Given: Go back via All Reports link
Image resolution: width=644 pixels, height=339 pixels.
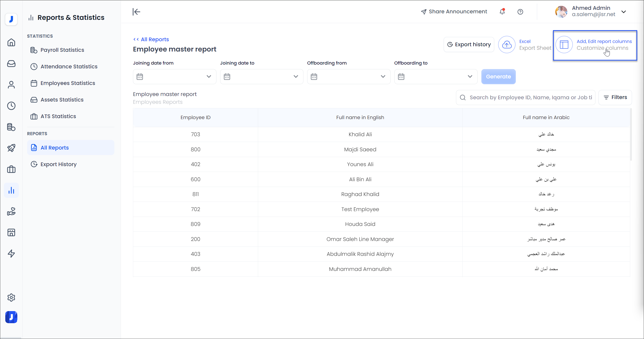Looking at the screenshot, I should coord(151,39).
